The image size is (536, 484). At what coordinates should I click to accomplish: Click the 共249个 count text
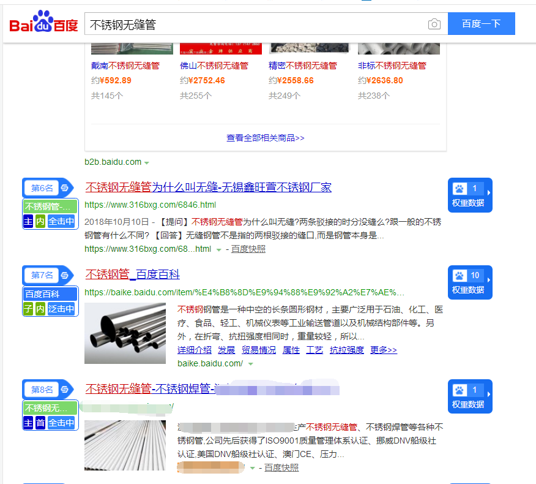pyautogui.click(x=285, y=96)
